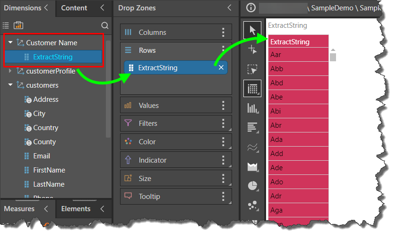The width and height of the screenshot is (397, 239).
Task: Click the info icon in the header
Action: point(251,8)
